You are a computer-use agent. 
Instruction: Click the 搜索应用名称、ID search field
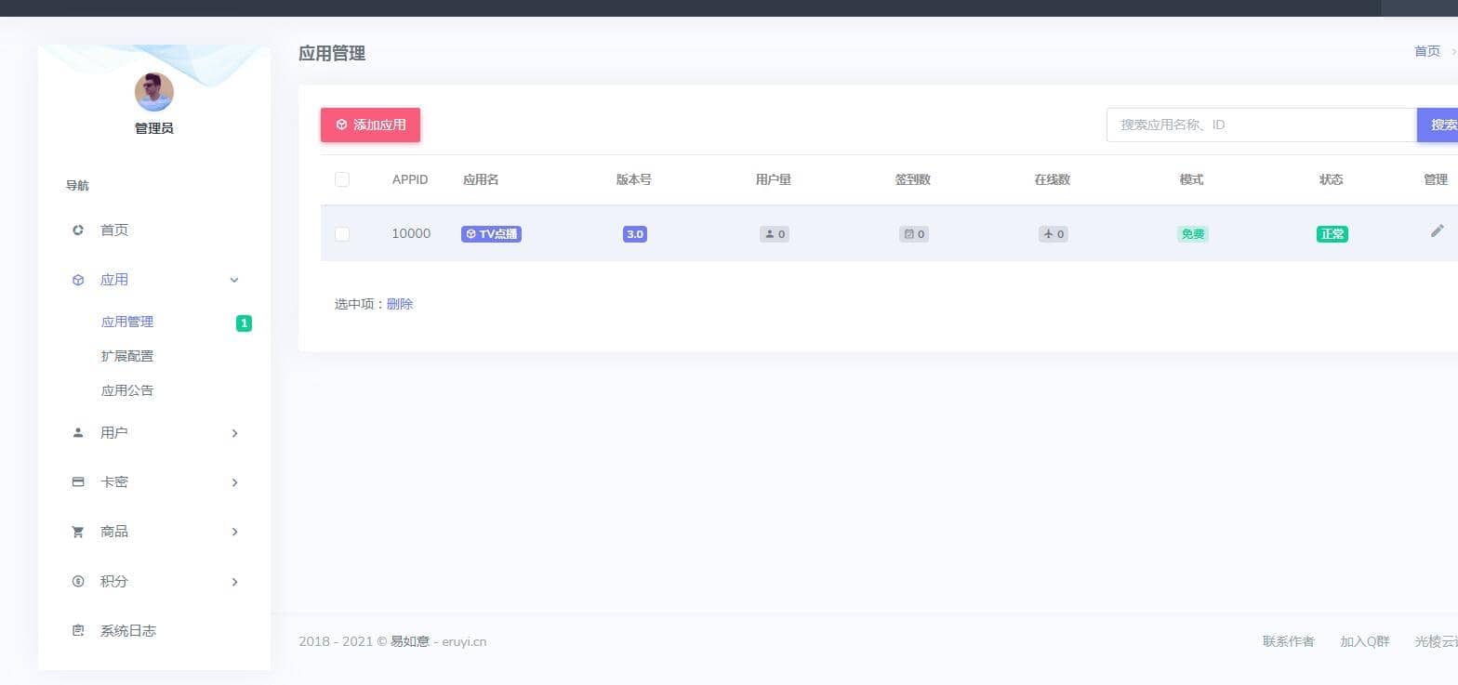(1260, 125)
